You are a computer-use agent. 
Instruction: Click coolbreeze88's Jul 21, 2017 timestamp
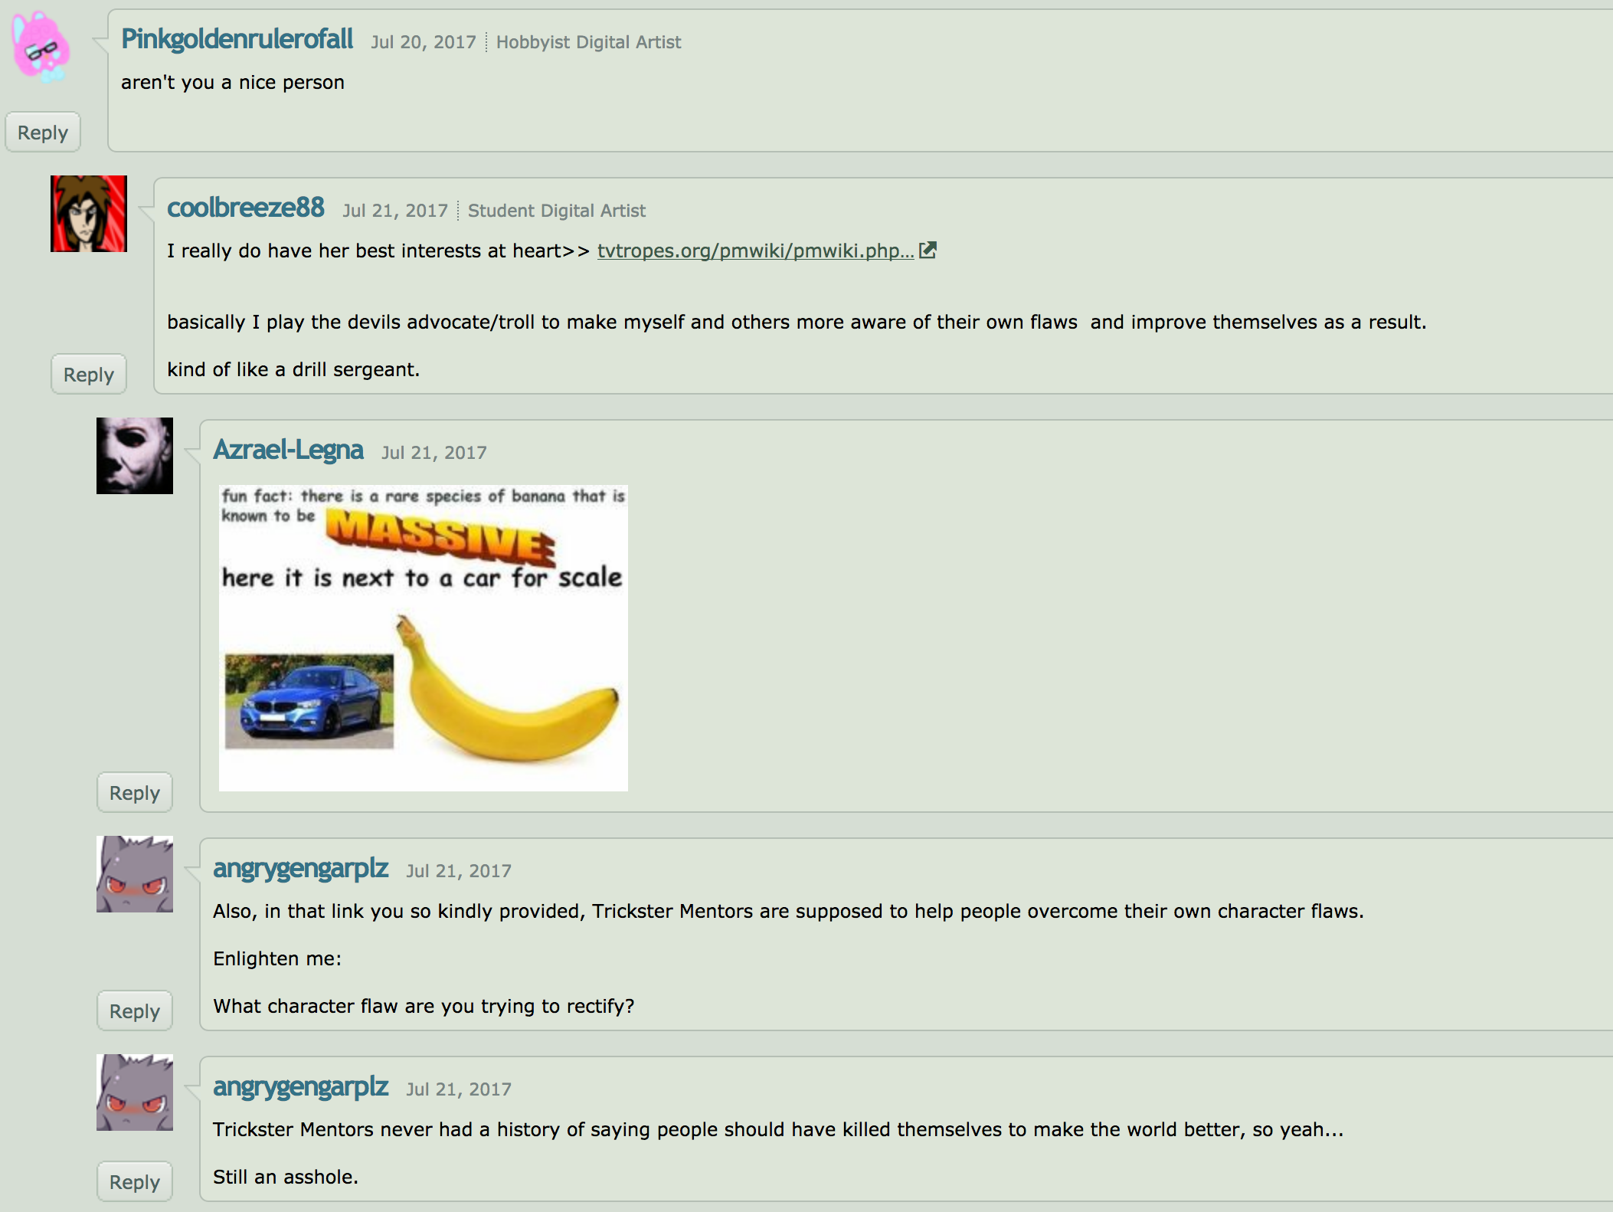(x=395, y=211)
